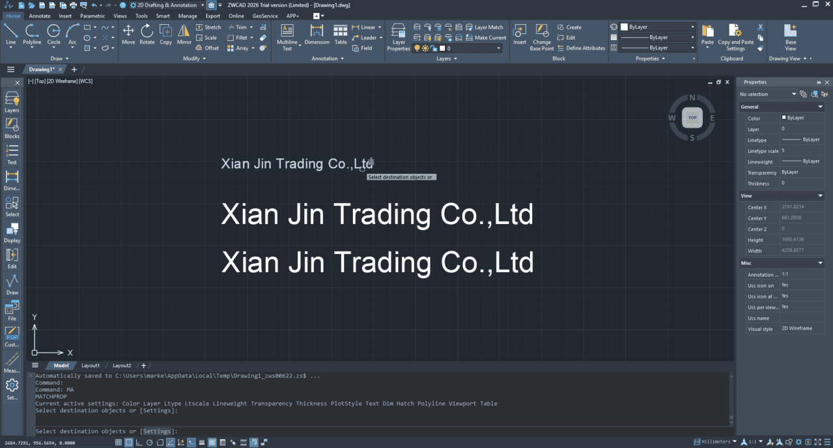Switch to the Layout1 tab
The width and height of the screenshot is (833, 448).
click(91, 365)
